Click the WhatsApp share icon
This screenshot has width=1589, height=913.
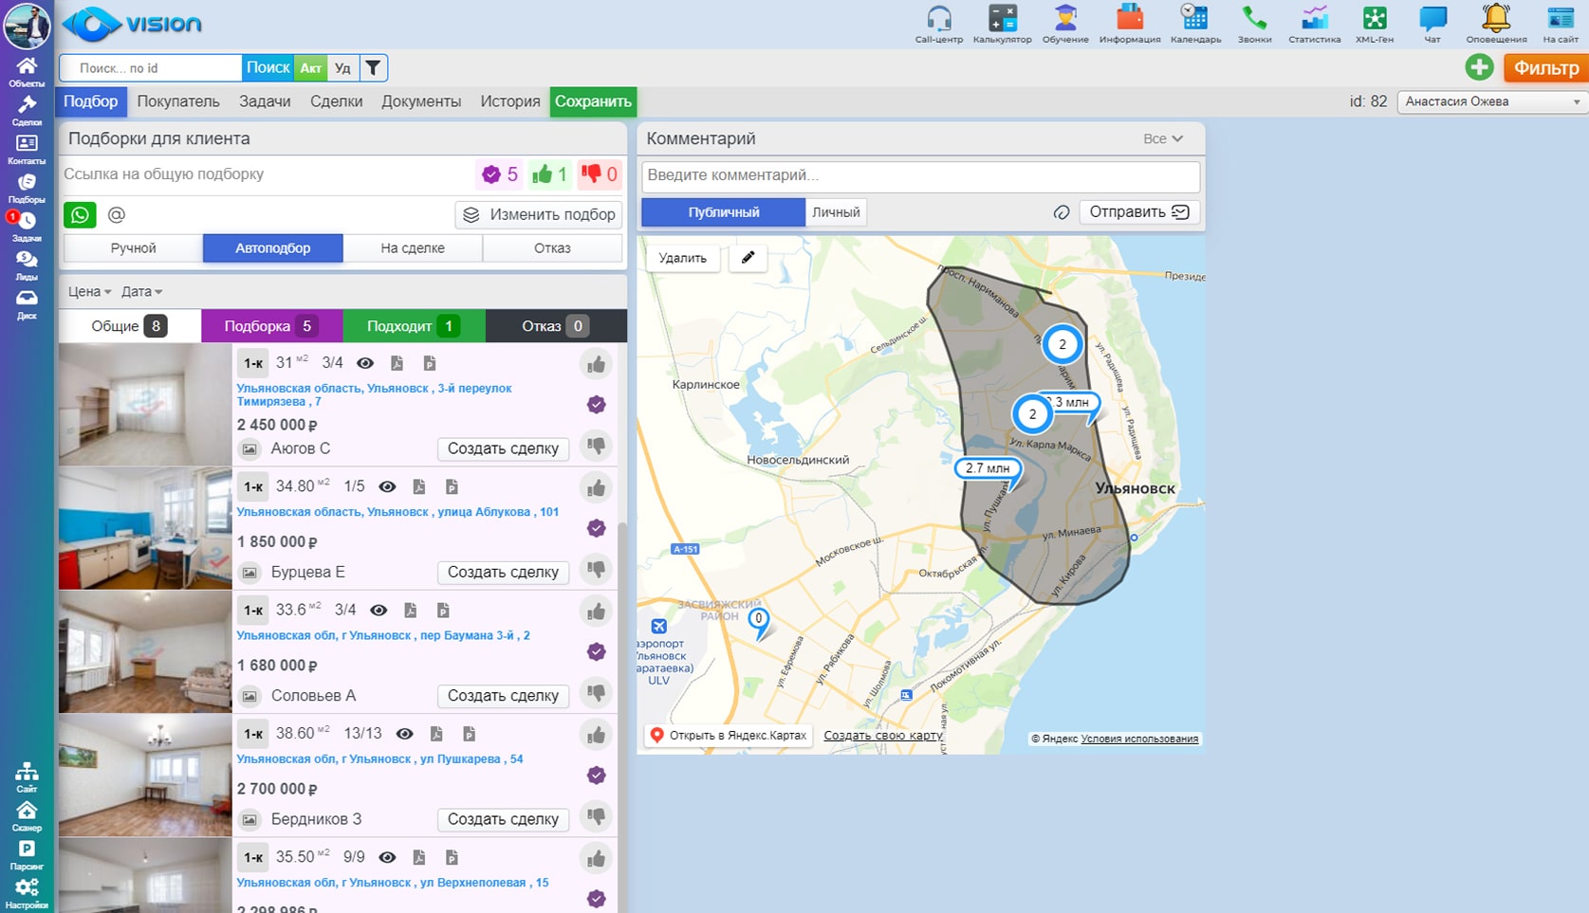point(80,215)
